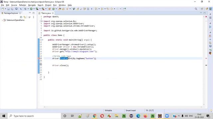Select the Demo.java editor tab
Screen dimensions: 213x119
[x=46, y=13]
